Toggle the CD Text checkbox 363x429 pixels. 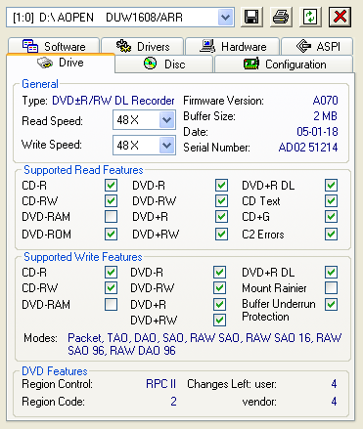(331, 200)
